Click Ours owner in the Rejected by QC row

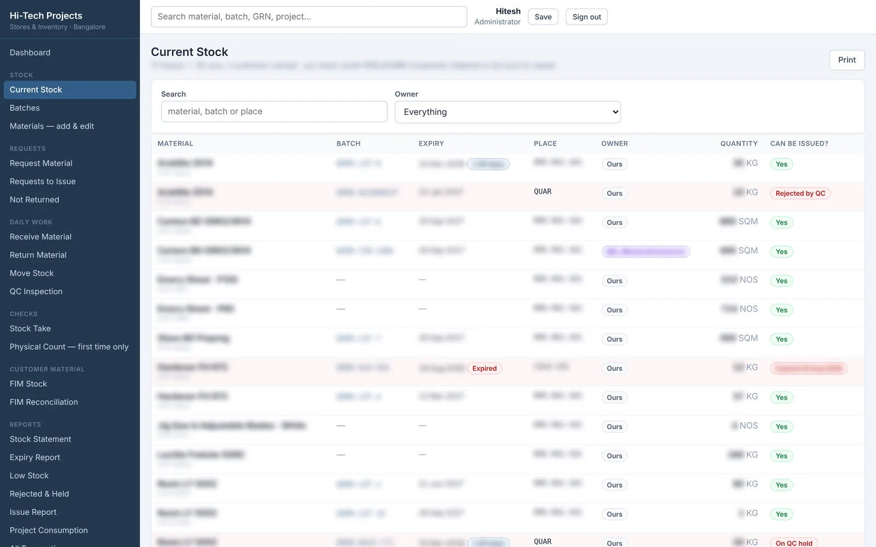(x=614, y=194)
